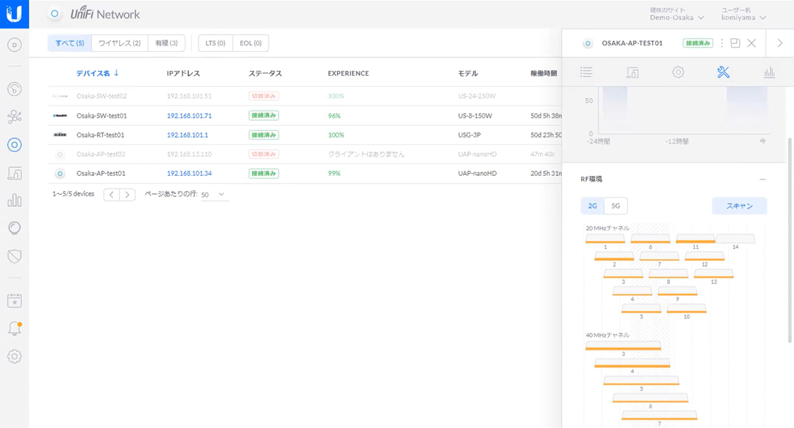
Task: Click Osaka-RT-test01 router icon in table
Action: click(60, 135)
